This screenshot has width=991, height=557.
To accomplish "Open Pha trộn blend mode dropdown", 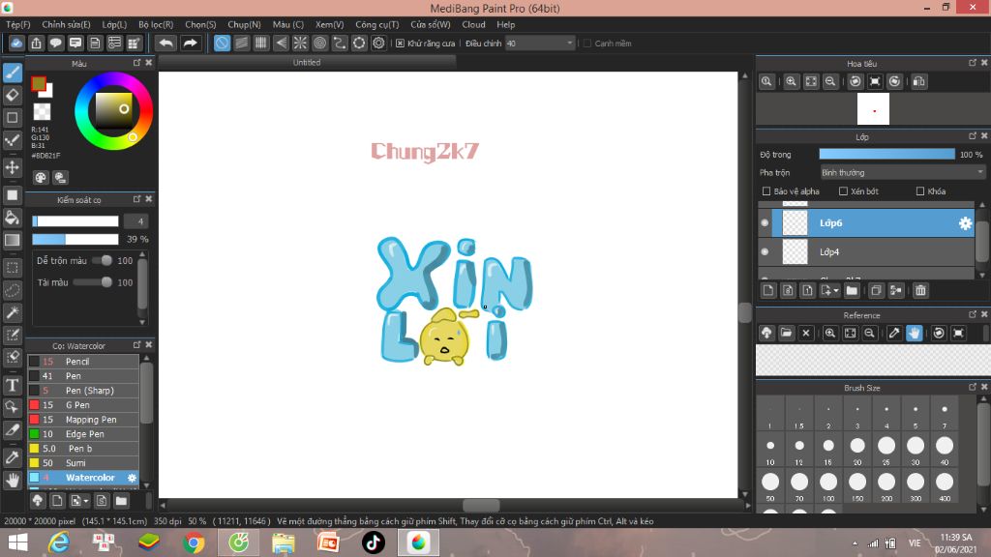I will coord(902,172).
